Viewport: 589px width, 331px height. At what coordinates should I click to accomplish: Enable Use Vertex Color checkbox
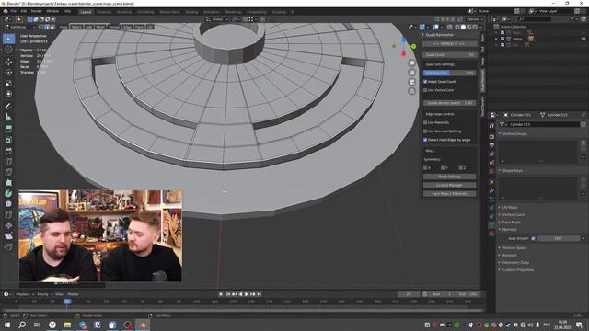click(425, 90)
